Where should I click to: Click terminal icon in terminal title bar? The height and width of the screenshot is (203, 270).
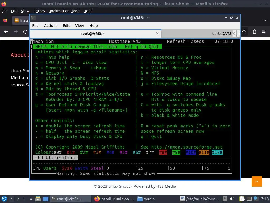point(33,18)
